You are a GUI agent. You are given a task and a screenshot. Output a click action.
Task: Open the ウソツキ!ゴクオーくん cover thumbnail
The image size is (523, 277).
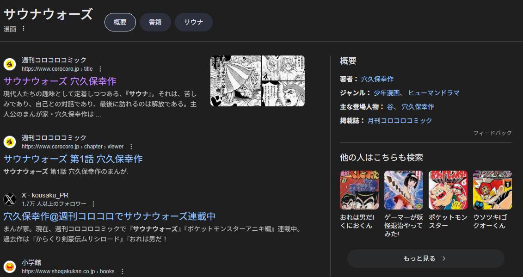coord(492,190)
